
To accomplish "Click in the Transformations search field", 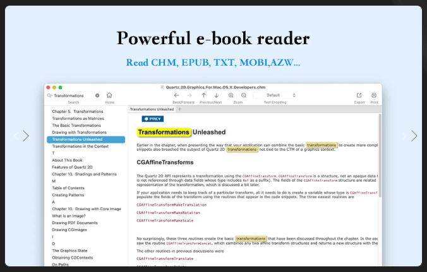I will (x=73, y=95).
